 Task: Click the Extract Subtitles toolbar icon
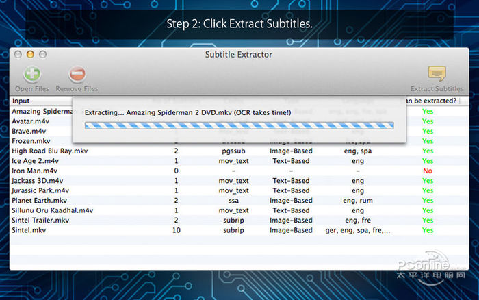(x=437, y=75)
